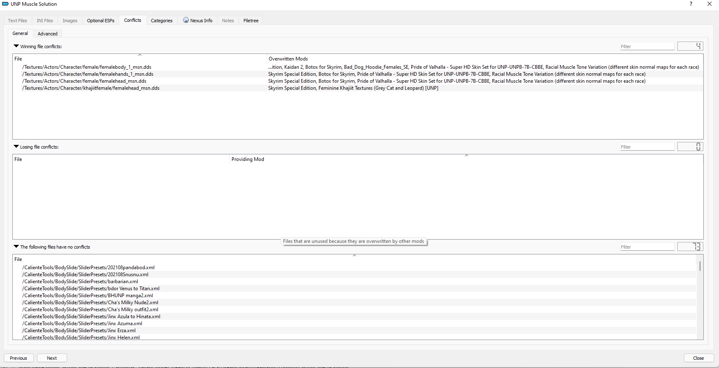Open the Filetree tab
The image size is (719, 368).
[251, 21]
